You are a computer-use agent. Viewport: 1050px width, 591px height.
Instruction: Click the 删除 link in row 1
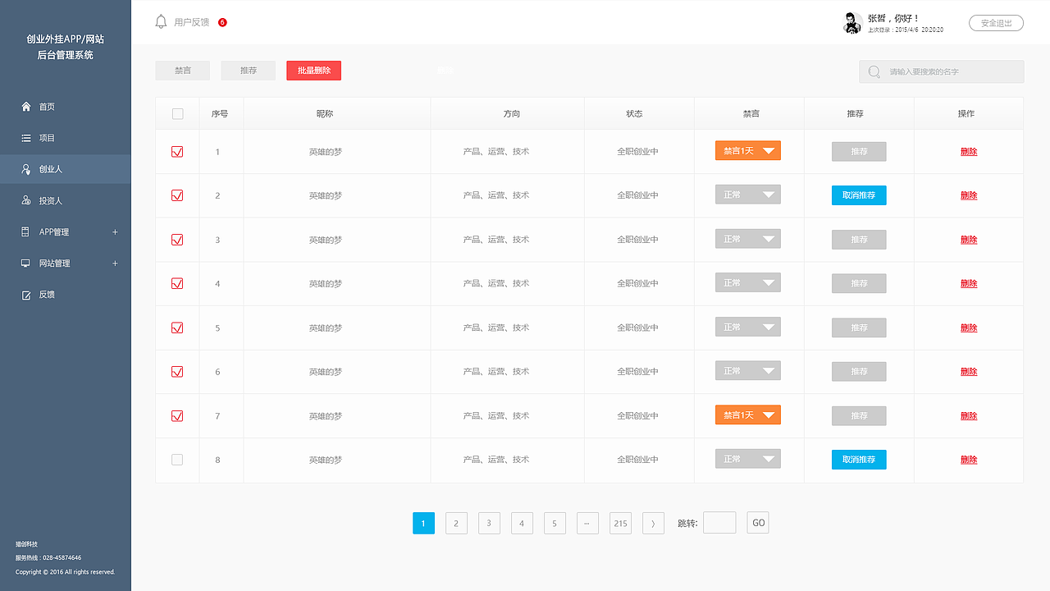tap(969, 152)
